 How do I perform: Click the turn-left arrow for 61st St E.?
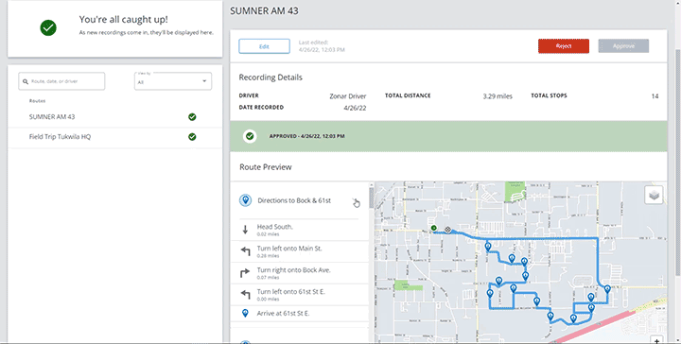pos(245,295)
